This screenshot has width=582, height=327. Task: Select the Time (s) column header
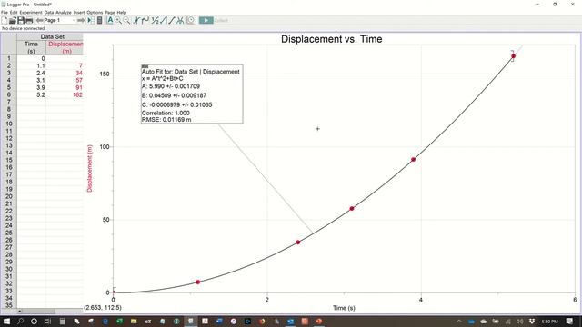point(31,47)
